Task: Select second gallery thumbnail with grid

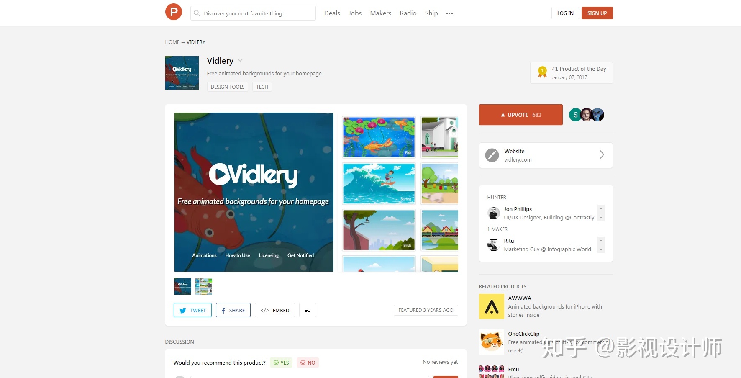Action: [204, 286]
